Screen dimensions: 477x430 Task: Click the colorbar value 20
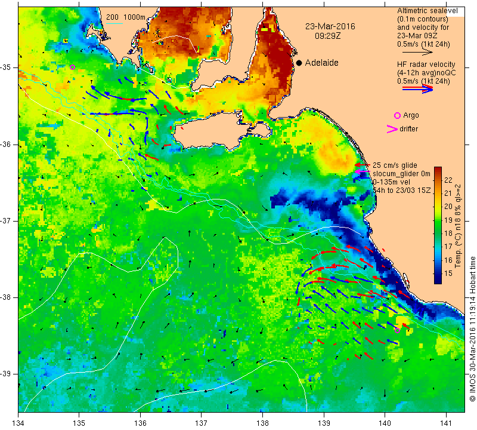pos(448,206)
